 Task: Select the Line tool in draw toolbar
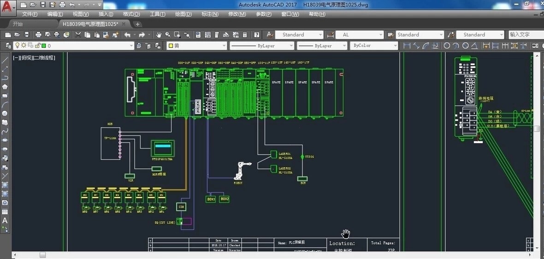point(5,60)
